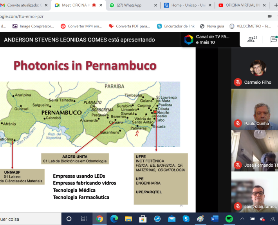Screen dimensions: 278x225
Task: Click Carmelo Filho's muted microphone icon
Action: point(237,82)
